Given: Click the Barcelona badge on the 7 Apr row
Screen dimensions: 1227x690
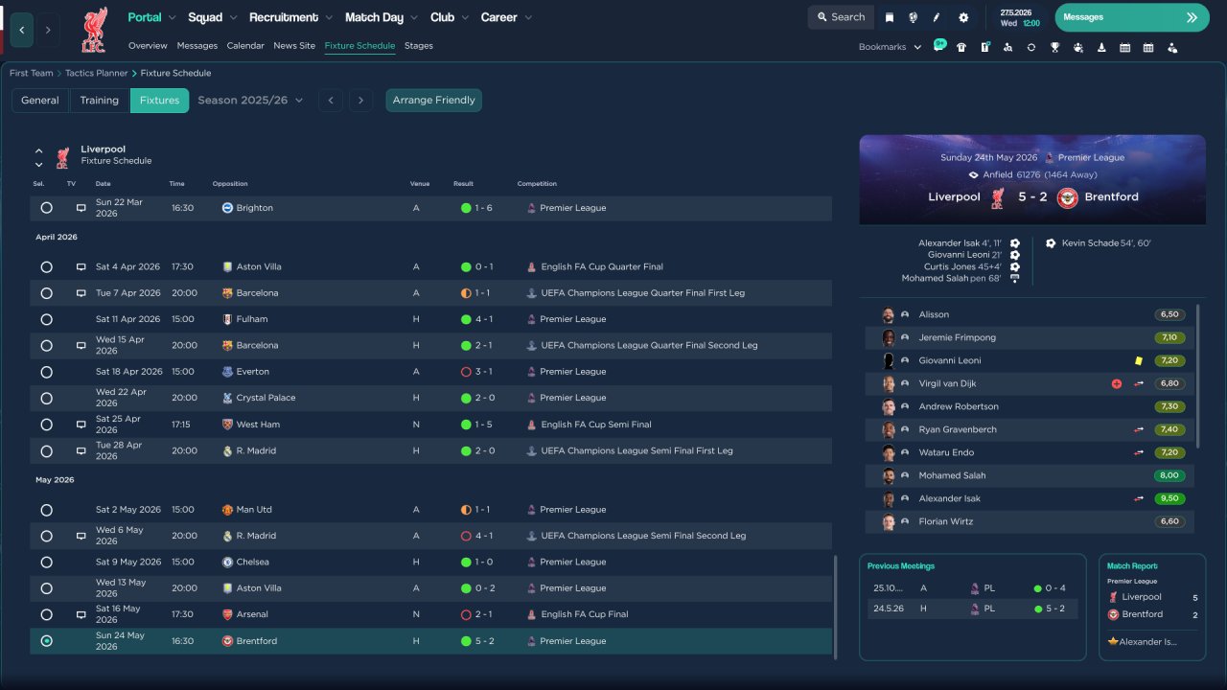Looking at the screenshot, I should coord(227,293).
